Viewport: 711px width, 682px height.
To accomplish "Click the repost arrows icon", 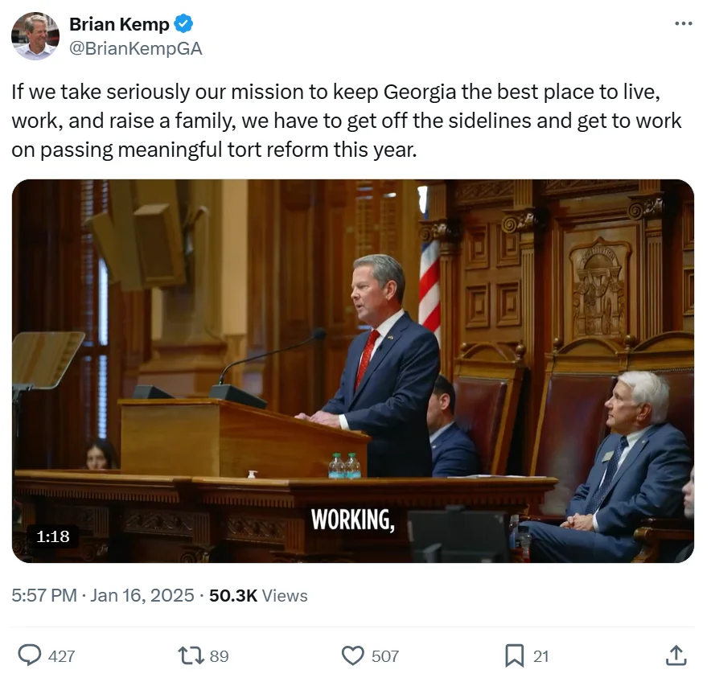I will click(191, 655).
